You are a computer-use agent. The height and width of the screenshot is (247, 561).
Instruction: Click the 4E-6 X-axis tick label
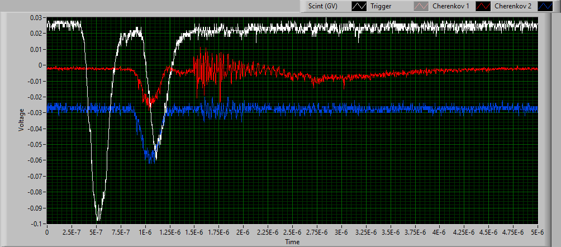click(x=440, y=232)
